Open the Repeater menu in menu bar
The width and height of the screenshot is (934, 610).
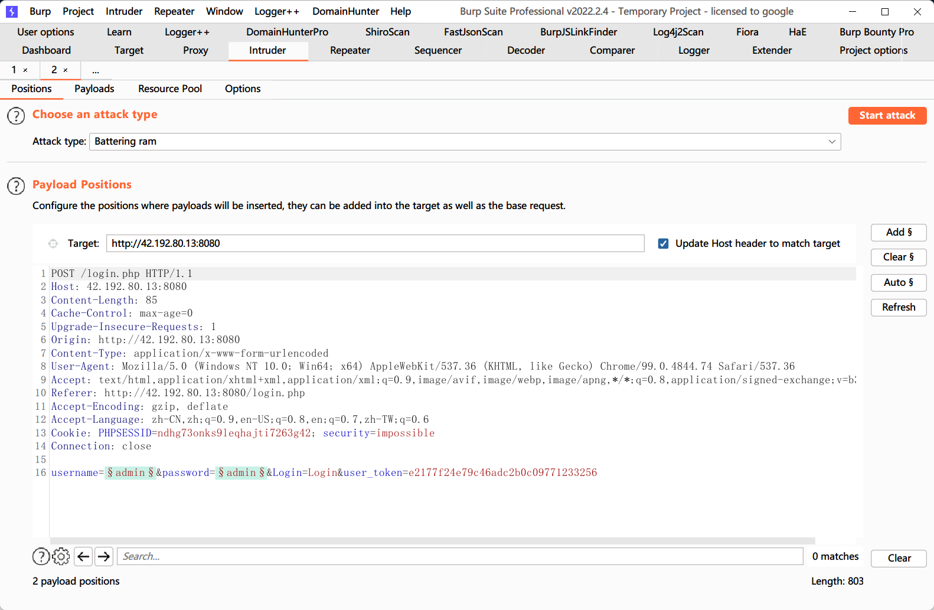tap(174, 11)
